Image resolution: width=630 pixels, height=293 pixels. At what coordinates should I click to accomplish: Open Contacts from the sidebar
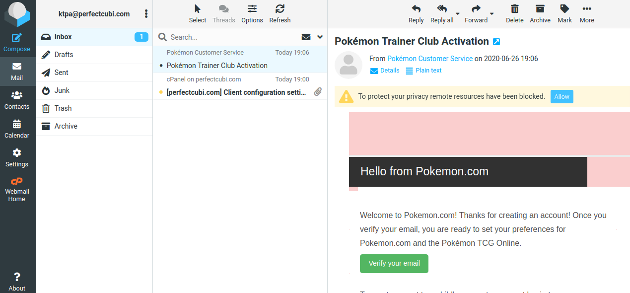(x=17, y=100)
